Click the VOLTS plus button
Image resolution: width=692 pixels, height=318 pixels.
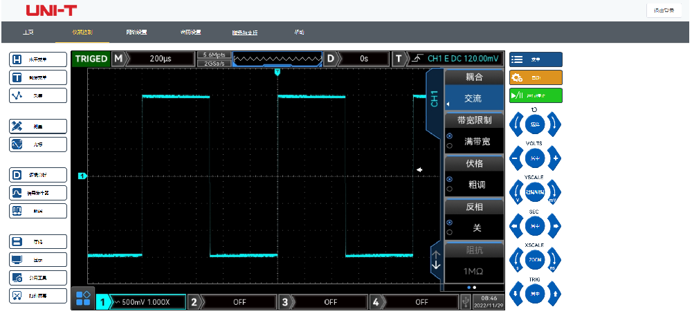(x=556, y=158)
